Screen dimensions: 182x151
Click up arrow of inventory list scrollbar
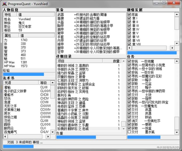pos(123,61)
